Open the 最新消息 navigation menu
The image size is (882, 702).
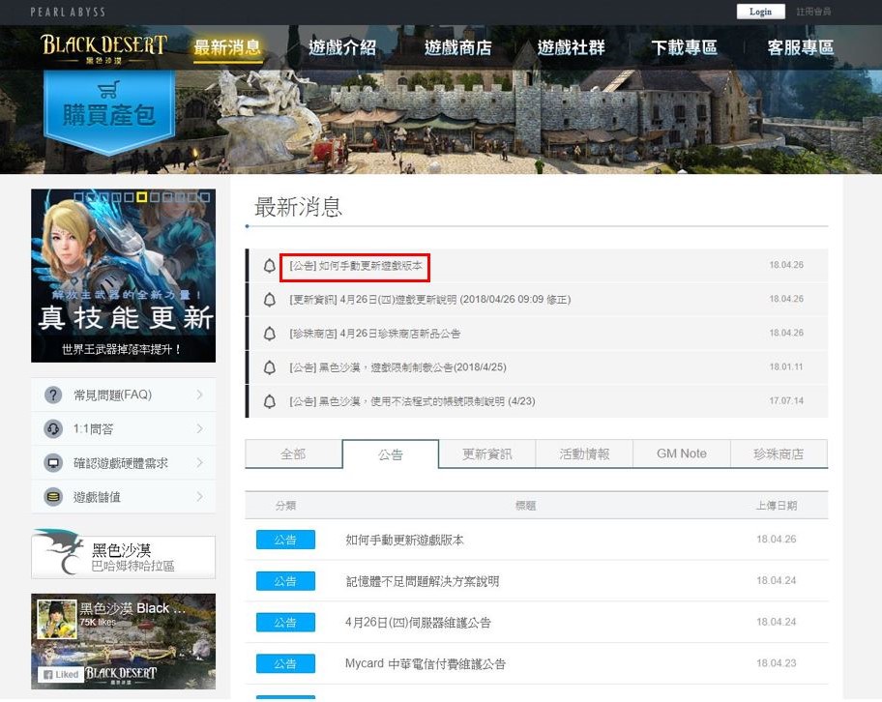click(228, 47)
